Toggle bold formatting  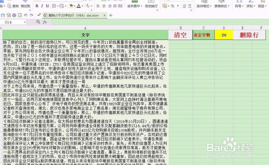click(37, 6)
